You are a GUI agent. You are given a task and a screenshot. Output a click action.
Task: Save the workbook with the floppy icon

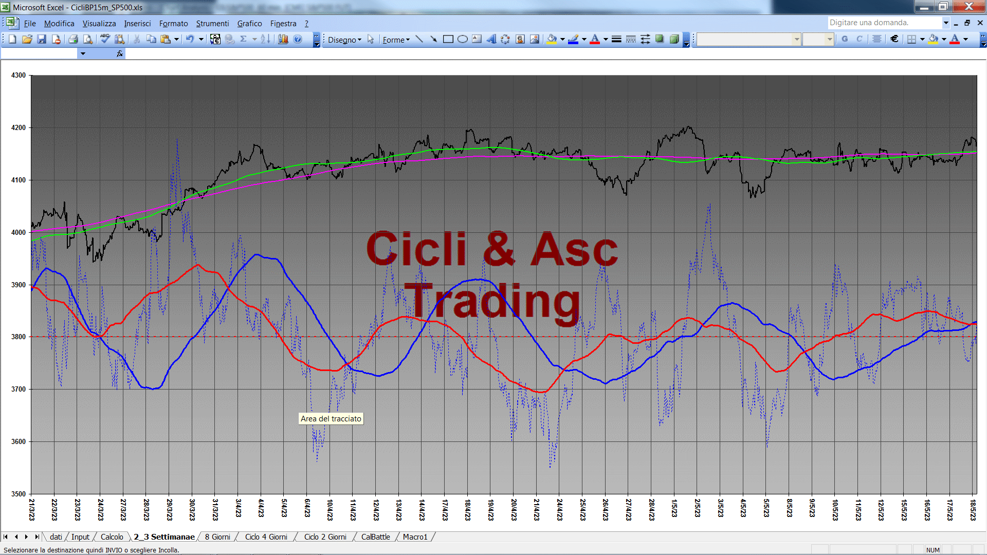click(x=42, y=39)
